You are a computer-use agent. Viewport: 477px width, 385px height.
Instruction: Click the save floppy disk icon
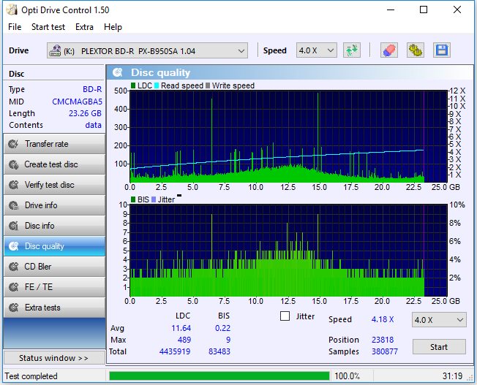pyautogui.click(x=441, y=50)
